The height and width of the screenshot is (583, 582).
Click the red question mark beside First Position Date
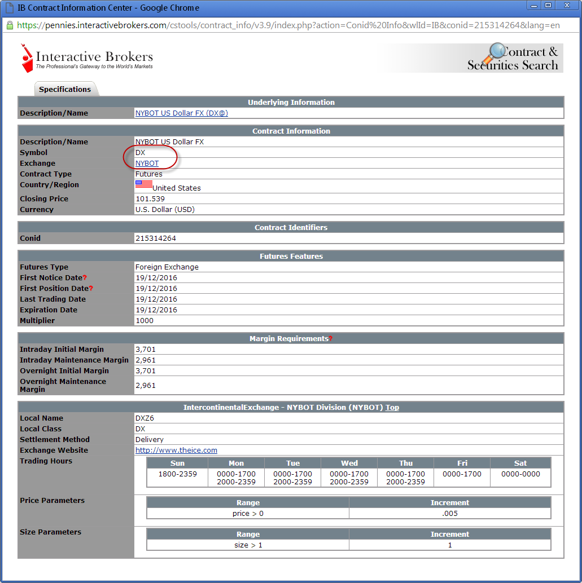point(91,289)
